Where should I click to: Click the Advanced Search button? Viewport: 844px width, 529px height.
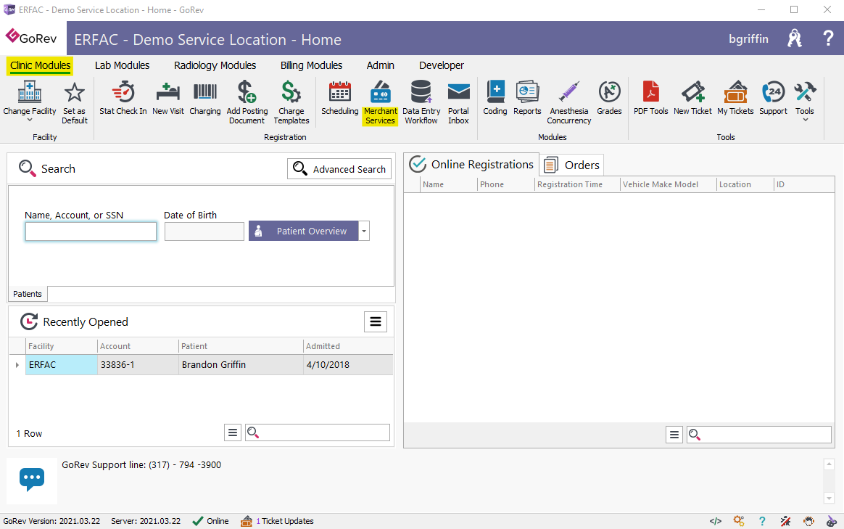(x=339, y=168)
